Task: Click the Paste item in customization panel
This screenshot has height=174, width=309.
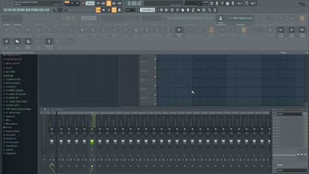Action: [x=28, y=43]
